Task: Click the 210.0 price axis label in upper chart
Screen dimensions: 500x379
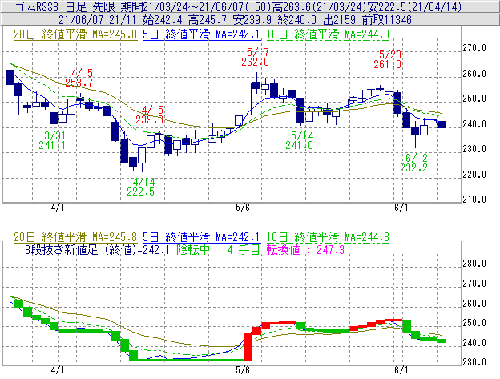Action: click(x=474, y=200)
